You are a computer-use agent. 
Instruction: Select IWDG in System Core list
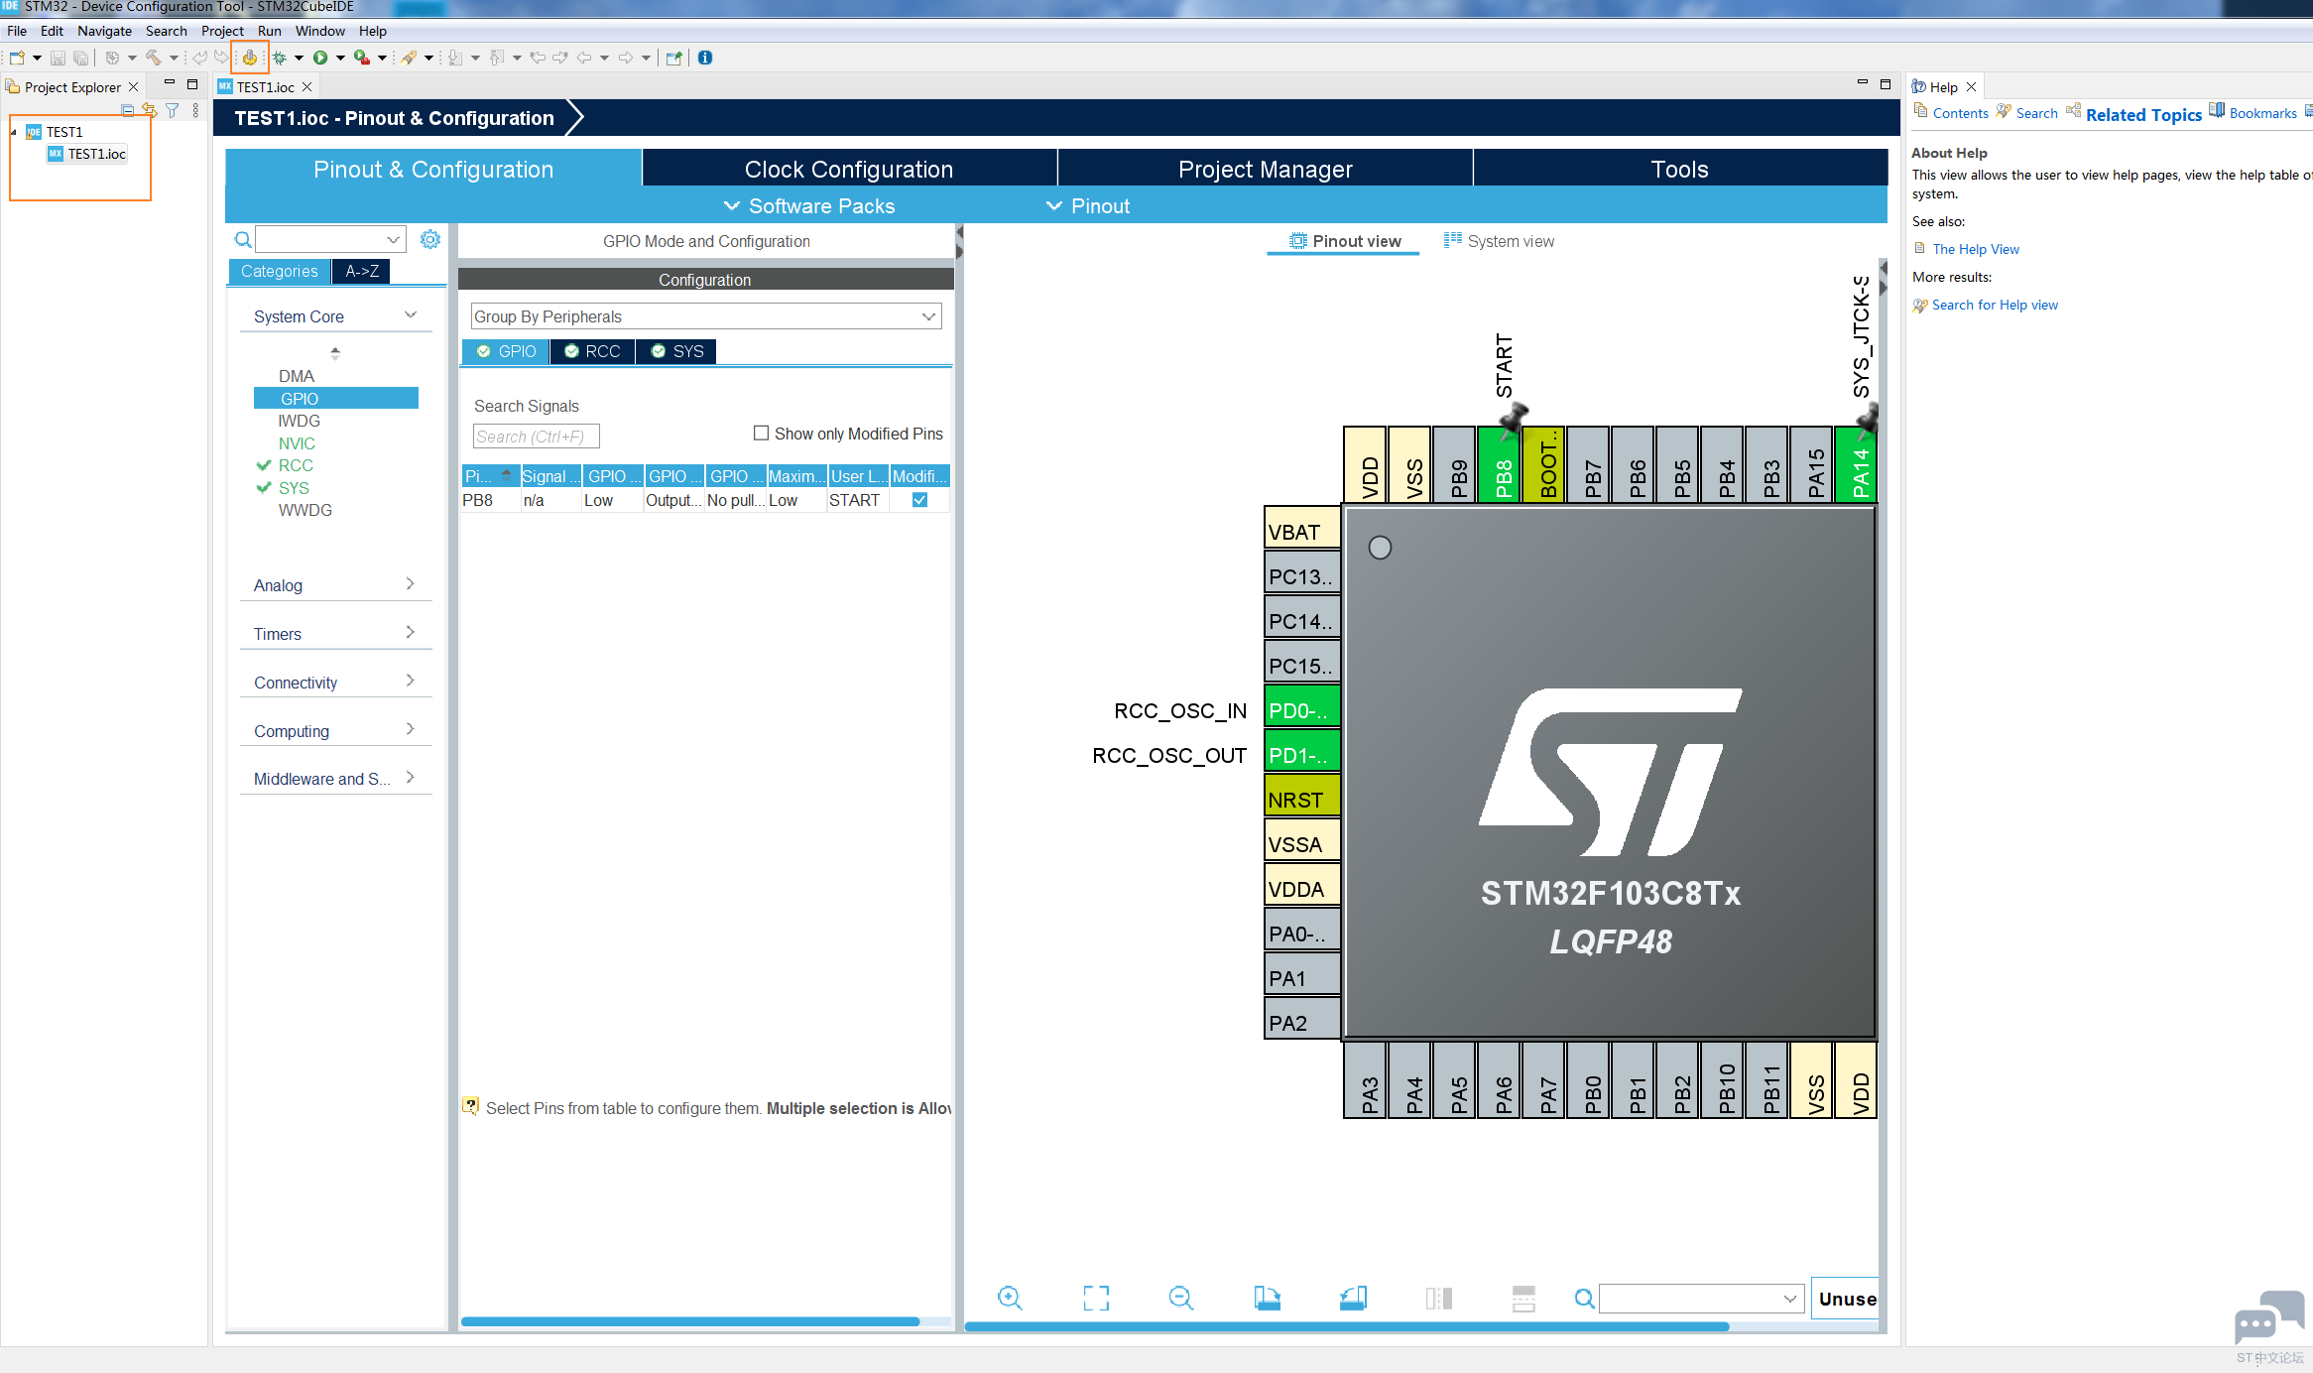click(x=299, y=421)
